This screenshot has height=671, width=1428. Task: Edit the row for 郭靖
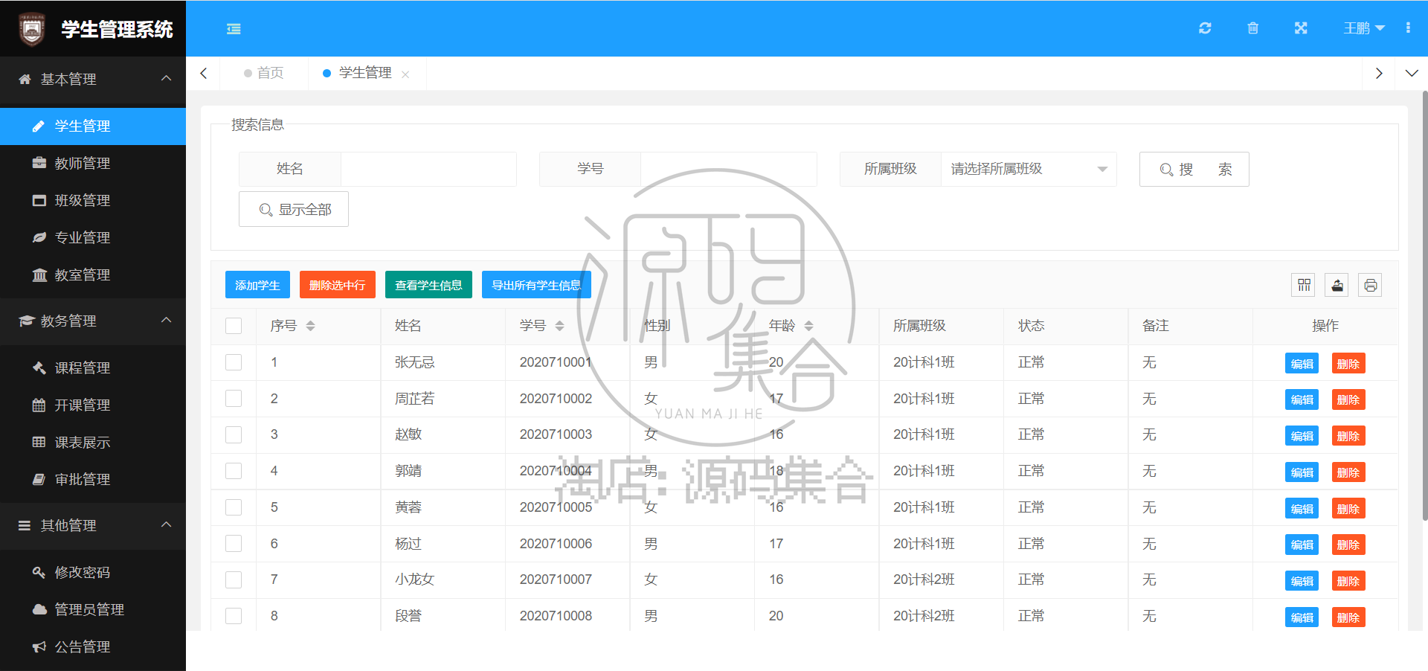click(x=1302, y=472)
